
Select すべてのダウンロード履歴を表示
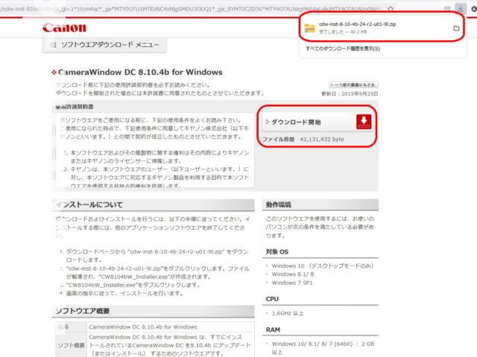[342, 48]
